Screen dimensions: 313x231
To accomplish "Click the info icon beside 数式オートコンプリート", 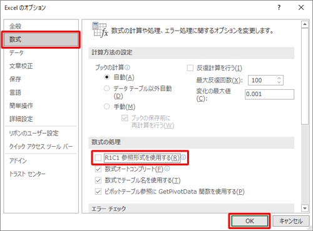I will tap(167, 169).
